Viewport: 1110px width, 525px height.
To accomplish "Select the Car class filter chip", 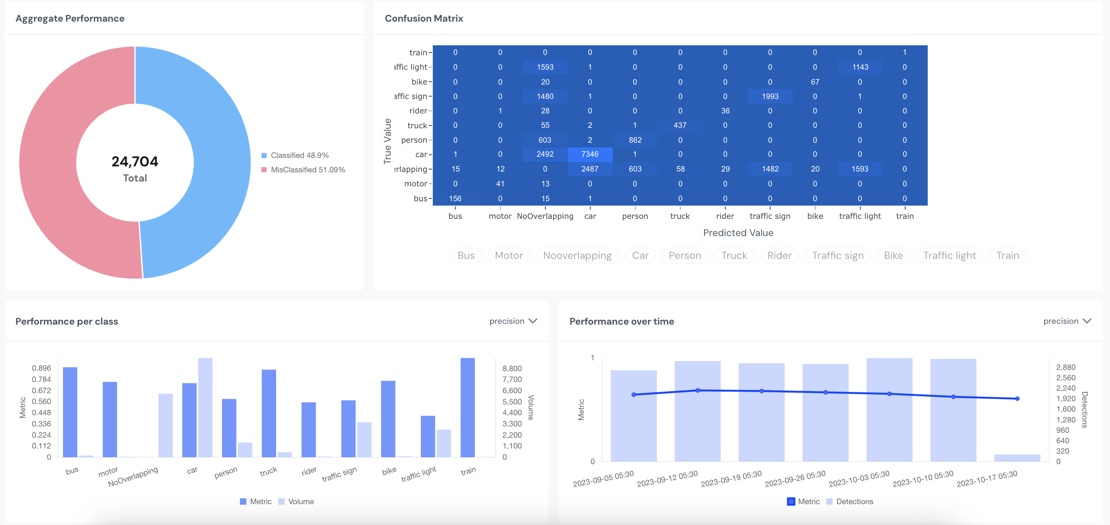I will pyautogui.click(x=640, y=256).
